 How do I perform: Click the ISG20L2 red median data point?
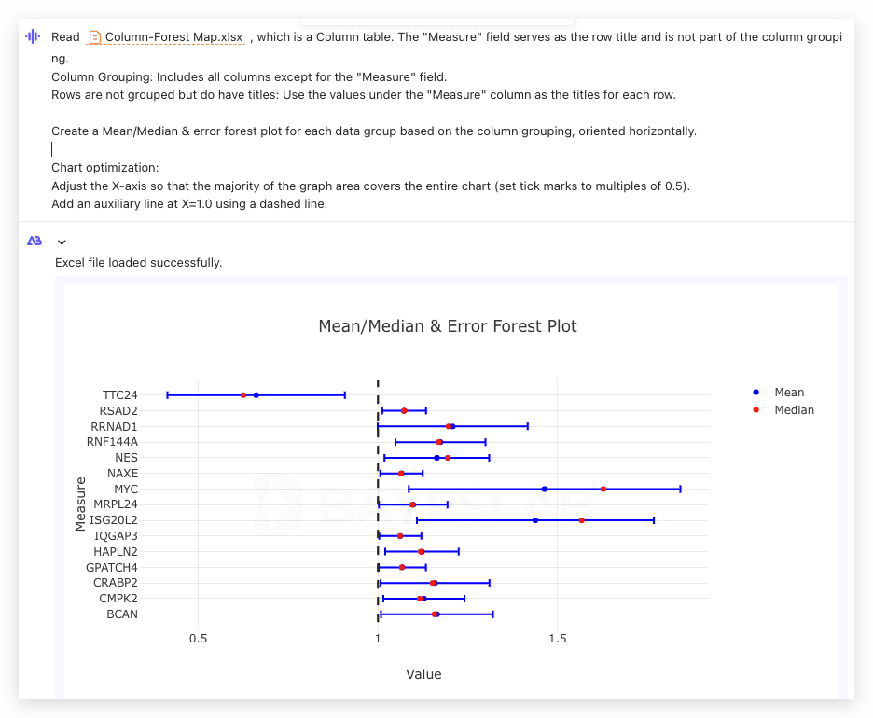[582, 520]
